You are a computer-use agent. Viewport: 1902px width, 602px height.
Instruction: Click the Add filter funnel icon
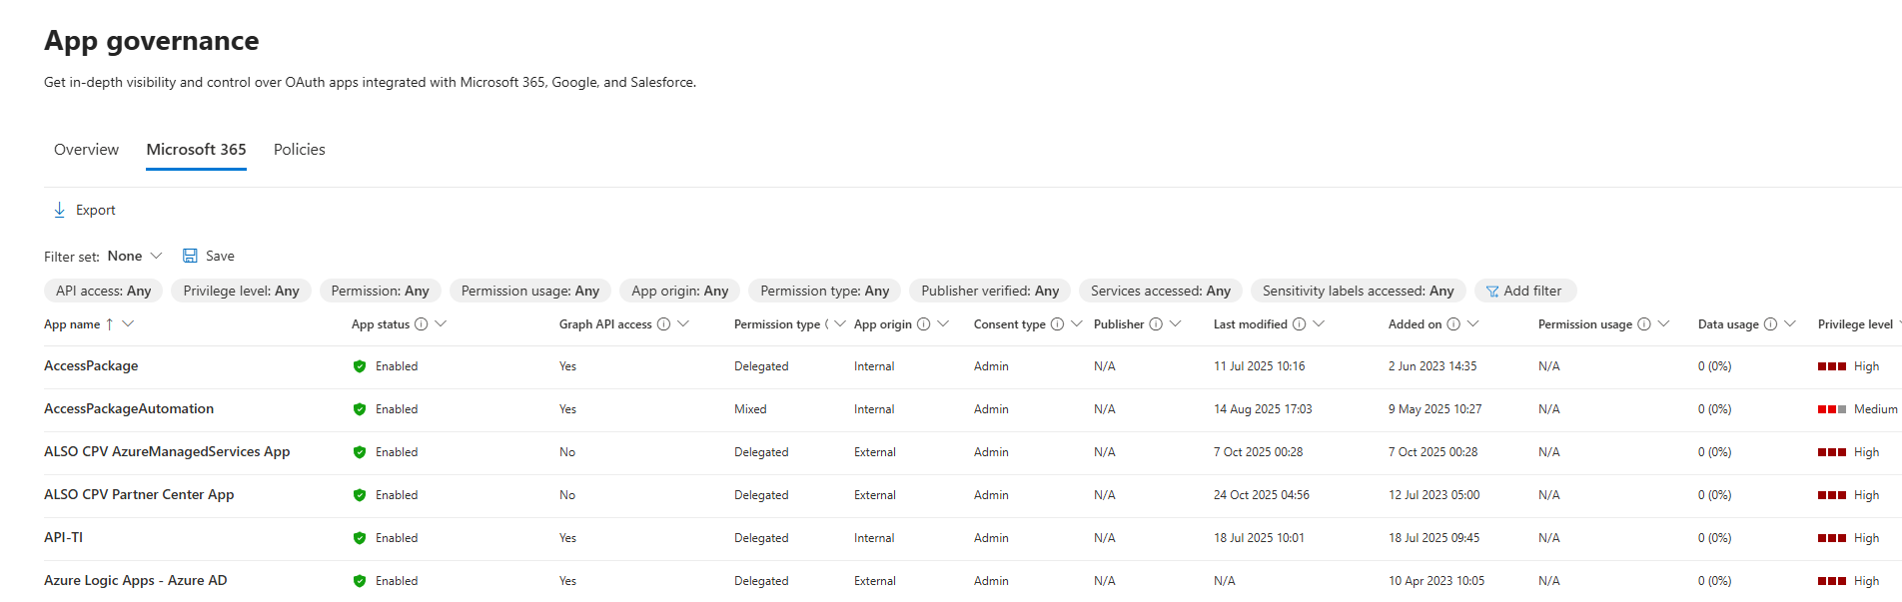point(1492,292)
